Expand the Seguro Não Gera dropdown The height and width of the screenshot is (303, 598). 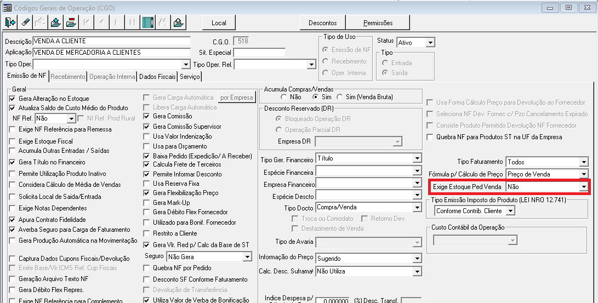coord(248,258)
